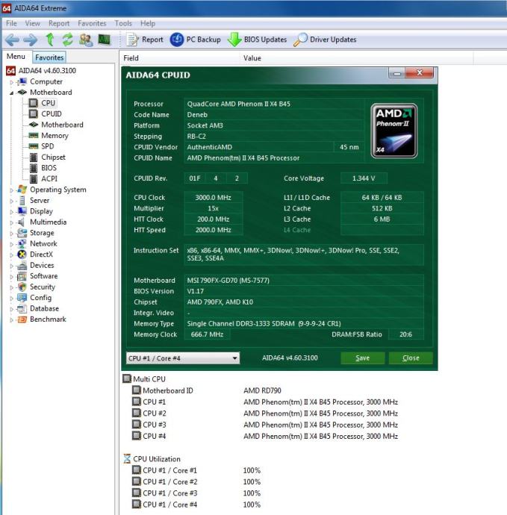Image resolution: width=507 pixels, height=515 pixels.
Task: Launch PC Backup from toolbar
Action: click(x=196, y=40)
